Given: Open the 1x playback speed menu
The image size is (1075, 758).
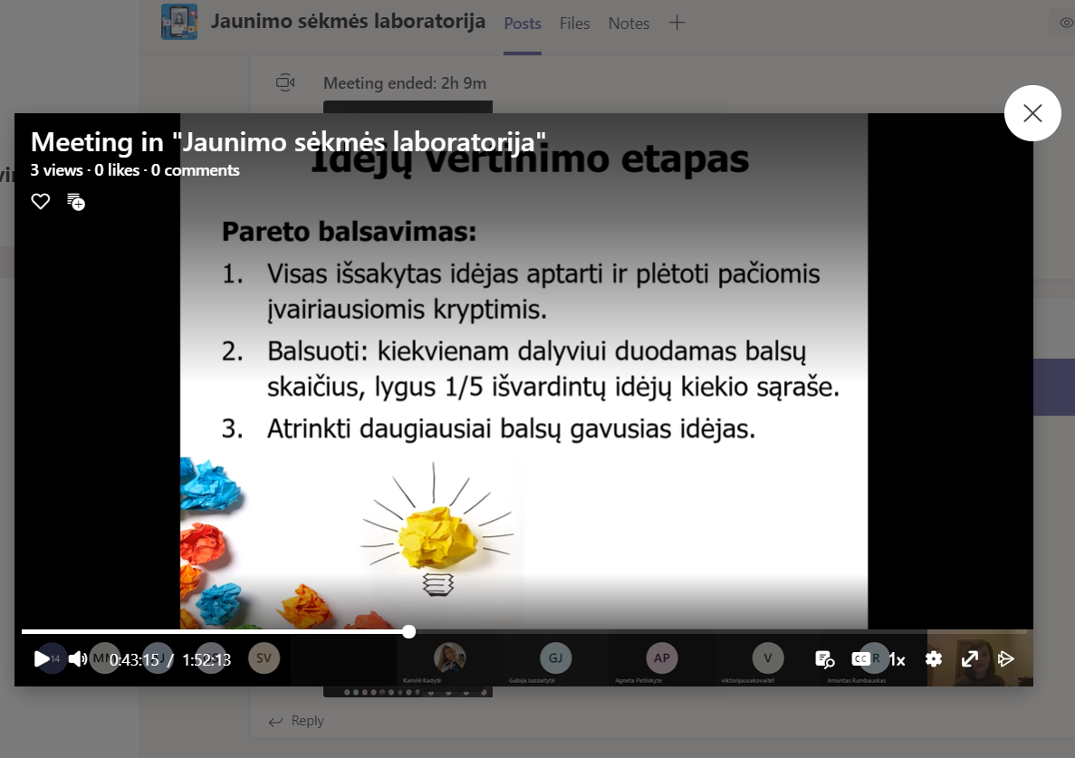Looking at the screenshot, I should tap(897, 659).
